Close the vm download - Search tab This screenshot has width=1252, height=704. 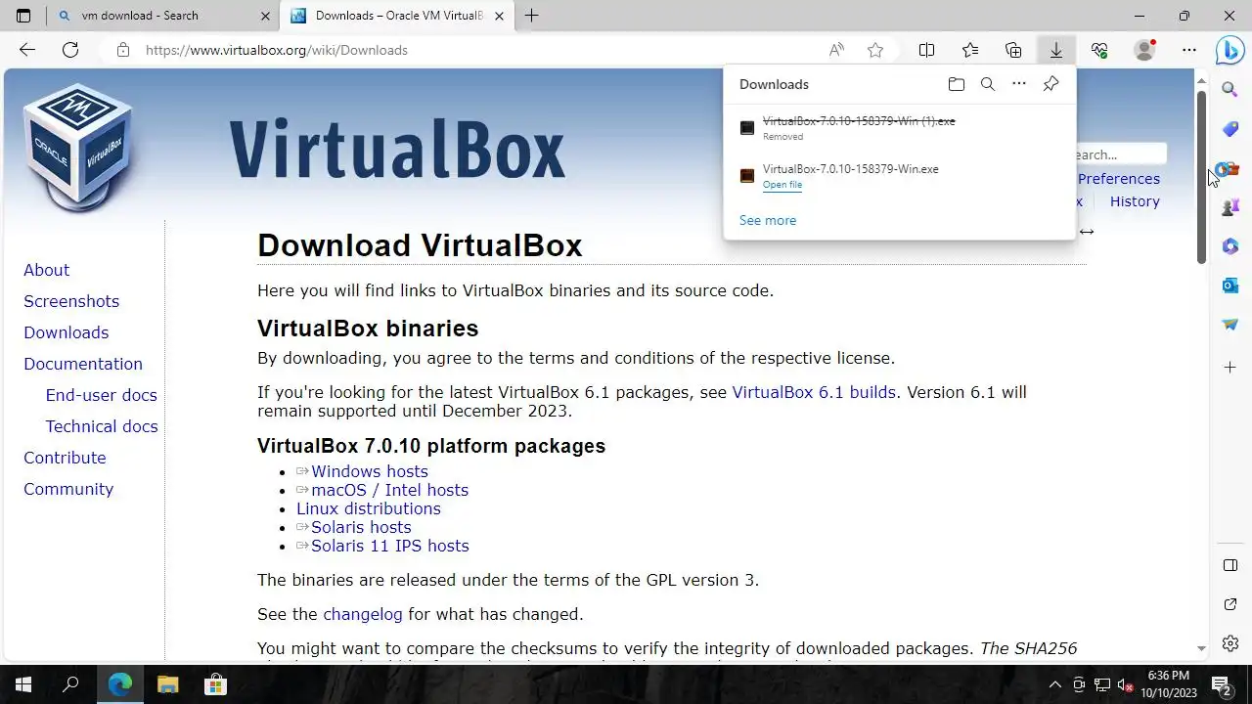pos(265,16)
